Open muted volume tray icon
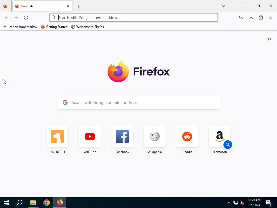 [242, 203]
